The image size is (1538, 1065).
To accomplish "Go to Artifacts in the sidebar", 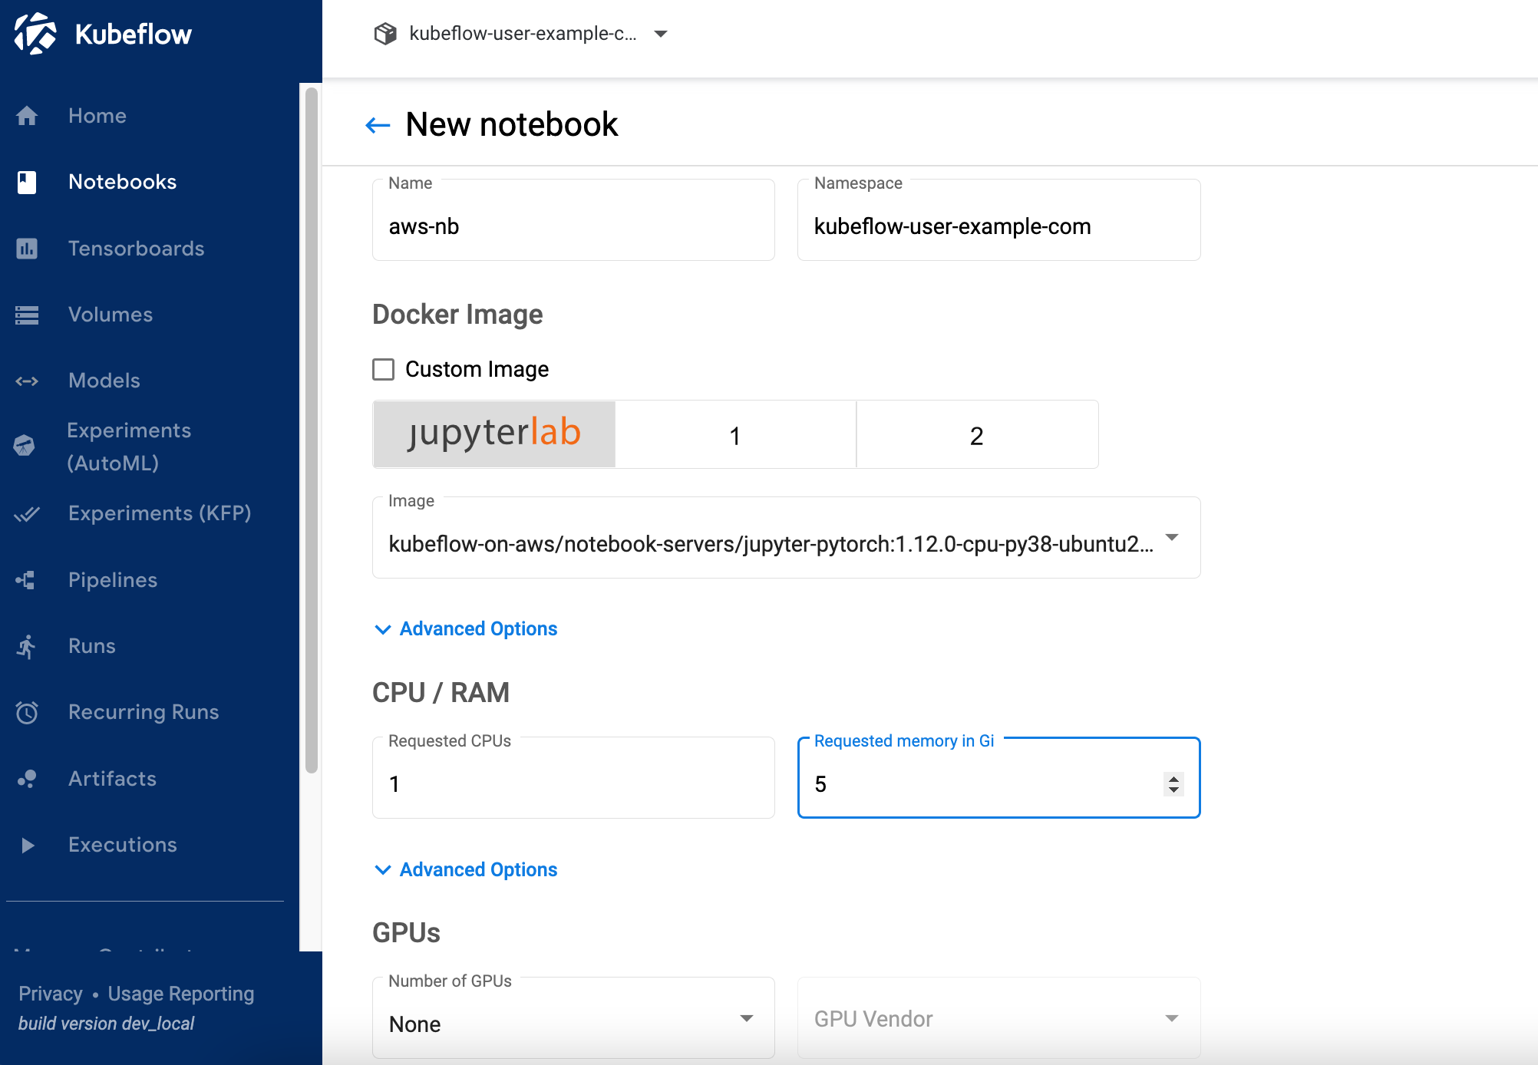I will [x=112, y=779].
